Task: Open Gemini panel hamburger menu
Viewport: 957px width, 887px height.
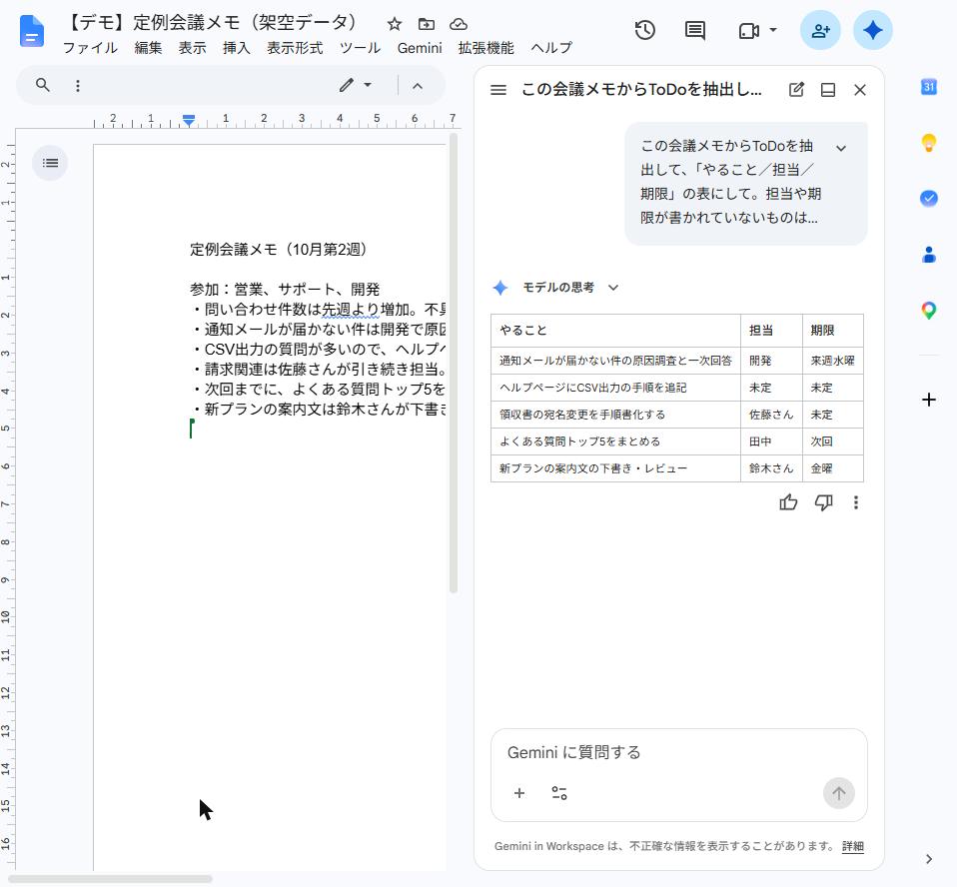Action: coord(498,90)
